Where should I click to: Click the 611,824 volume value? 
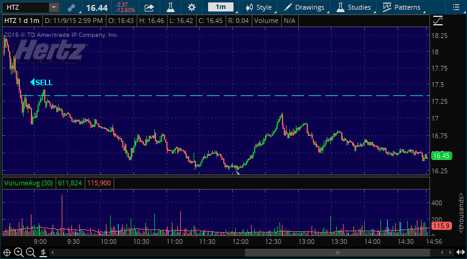[x=70, y=183]
